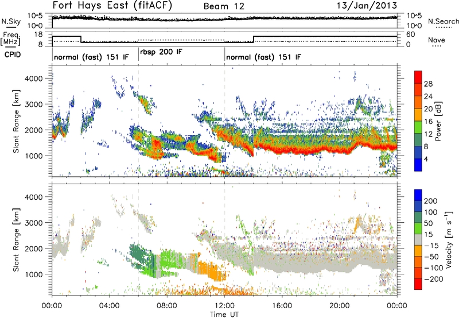Click the '100' label on Velocity colorbar

431,212
